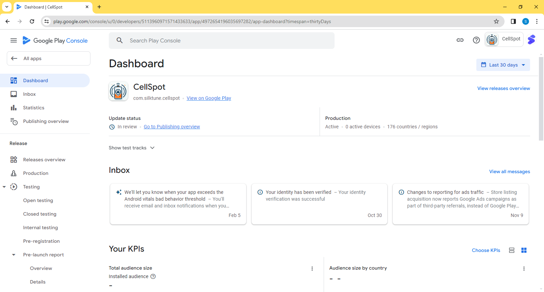
Task: Click the Inbox icon in sidebar
Action: (x=14, y=94)
